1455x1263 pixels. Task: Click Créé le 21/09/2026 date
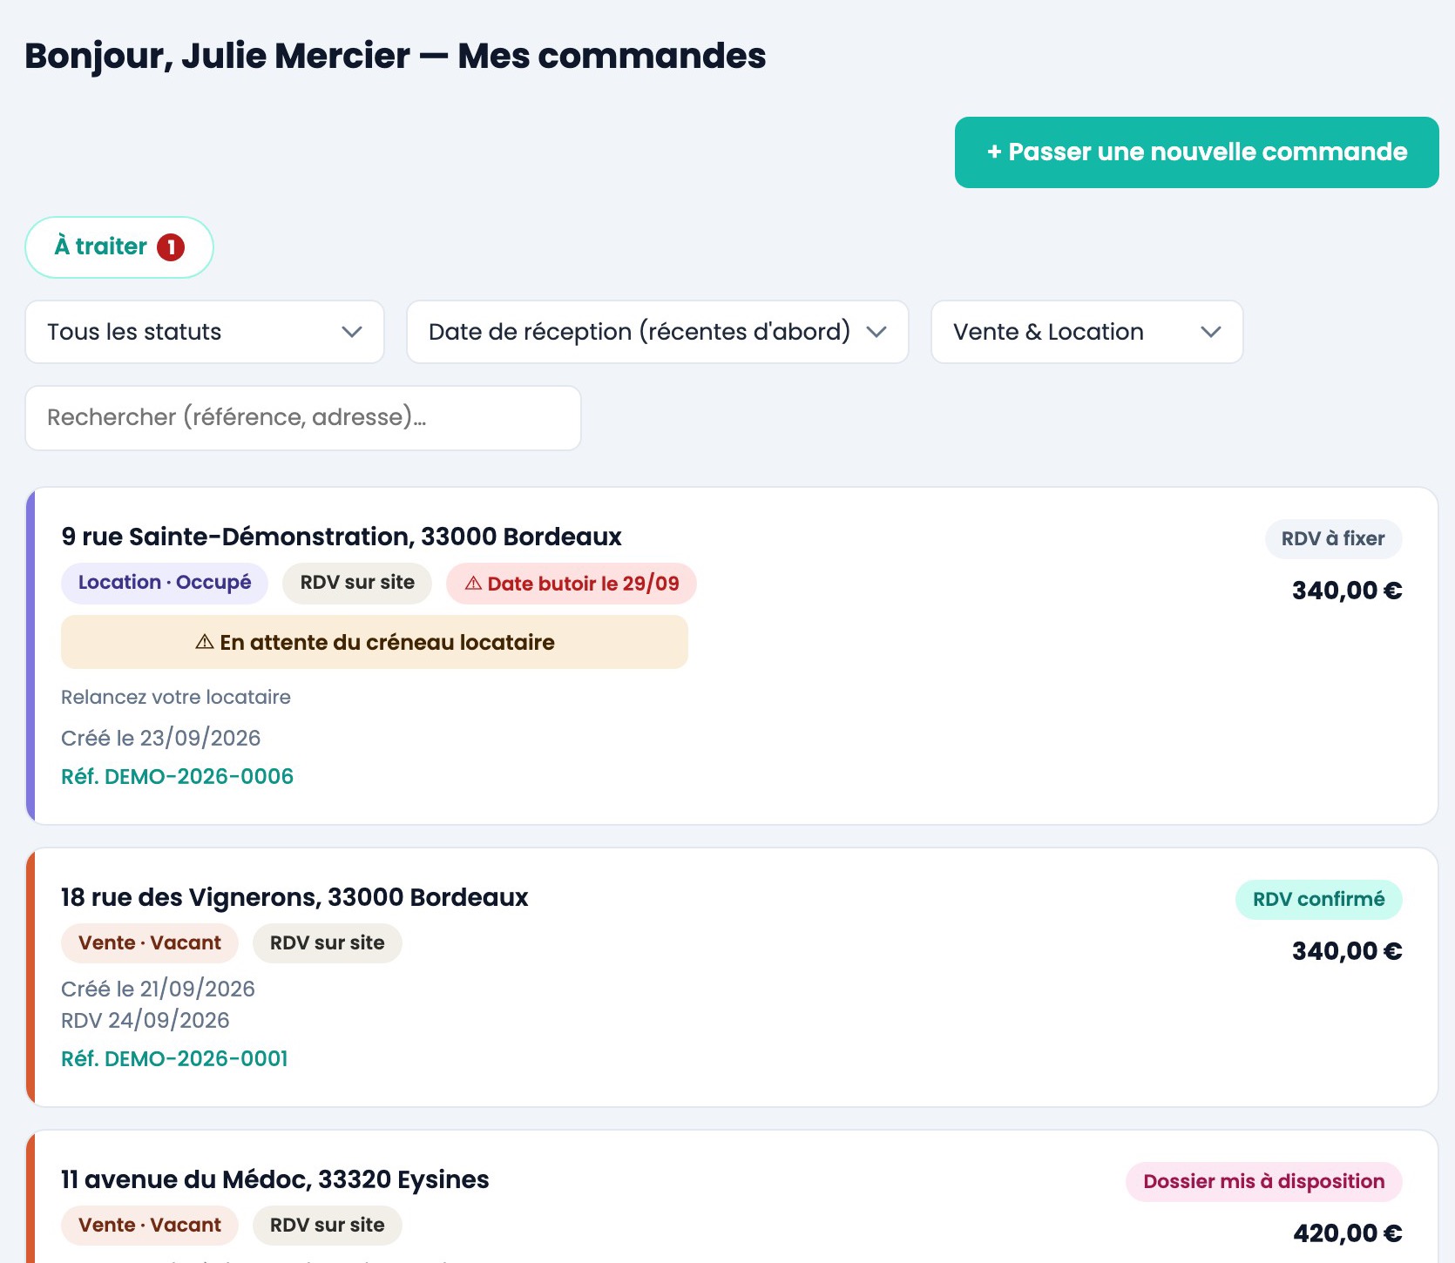158,989
